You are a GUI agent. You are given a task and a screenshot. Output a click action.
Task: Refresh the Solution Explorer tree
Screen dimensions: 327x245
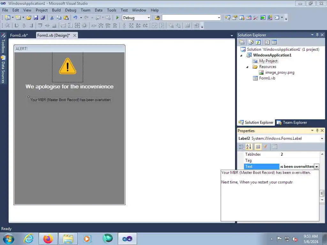click(x=258, y=42)
